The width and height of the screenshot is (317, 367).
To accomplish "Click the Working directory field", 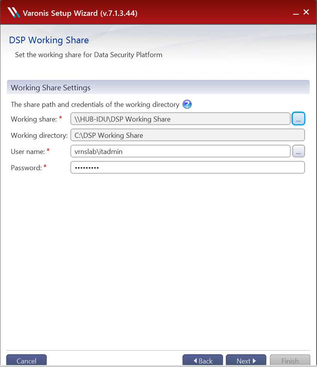I will (187, 135).
